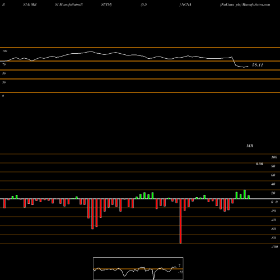Click the -60 label on MR right axis
This screenshot has width=280, height=280.
point(273,229)
